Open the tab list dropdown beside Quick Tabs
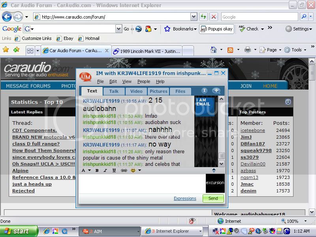Screen dimensions: 316x237 pos(38,51)
